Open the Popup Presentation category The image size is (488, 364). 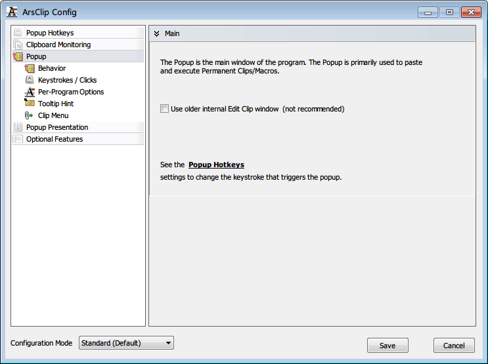pyautogui.click(x=78, y=127)
